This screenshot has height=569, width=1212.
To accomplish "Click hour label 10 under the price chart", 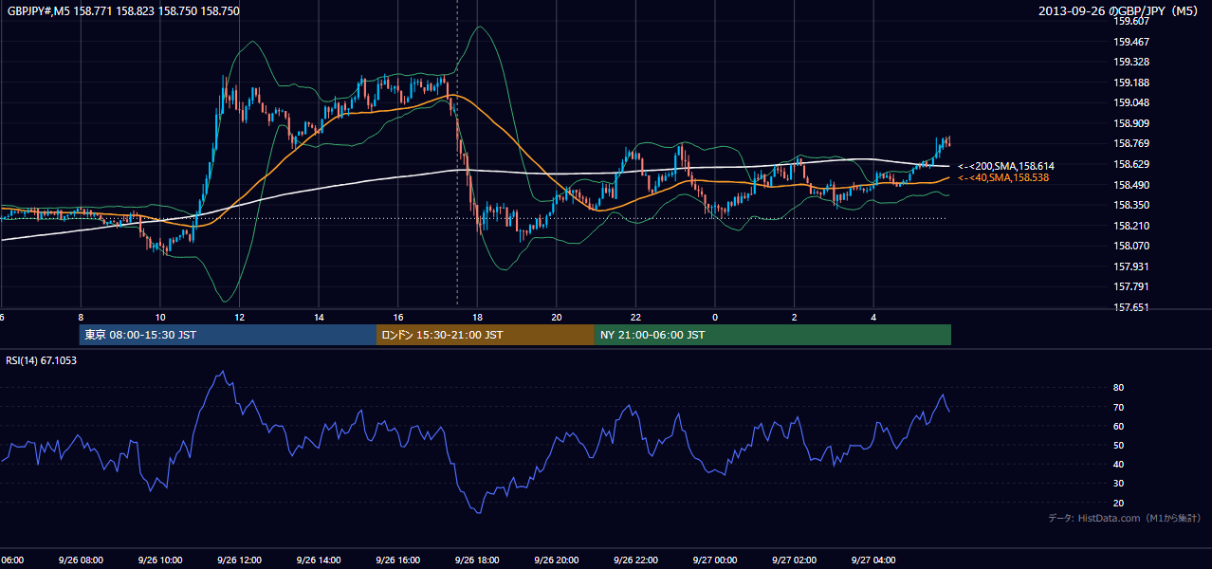I will click(160, 318).
